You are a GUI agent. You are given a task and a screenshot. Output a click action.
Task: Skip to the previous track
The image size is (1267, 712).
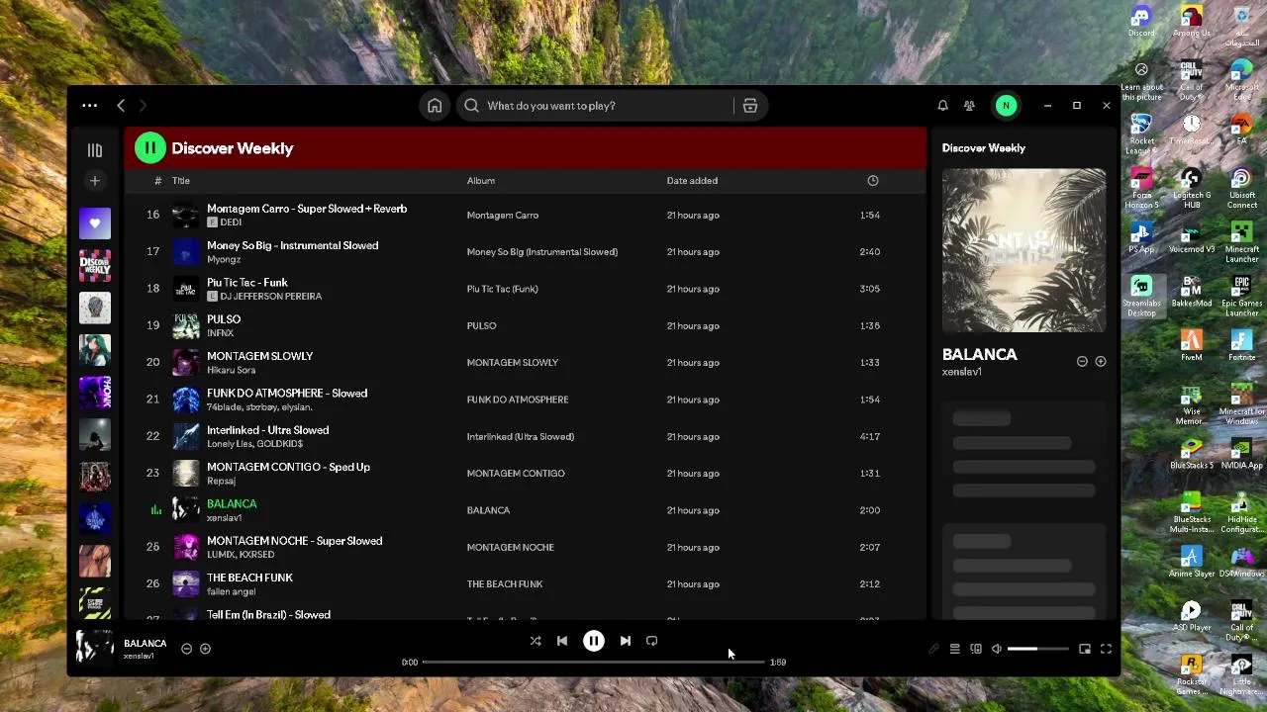(562, 641)
